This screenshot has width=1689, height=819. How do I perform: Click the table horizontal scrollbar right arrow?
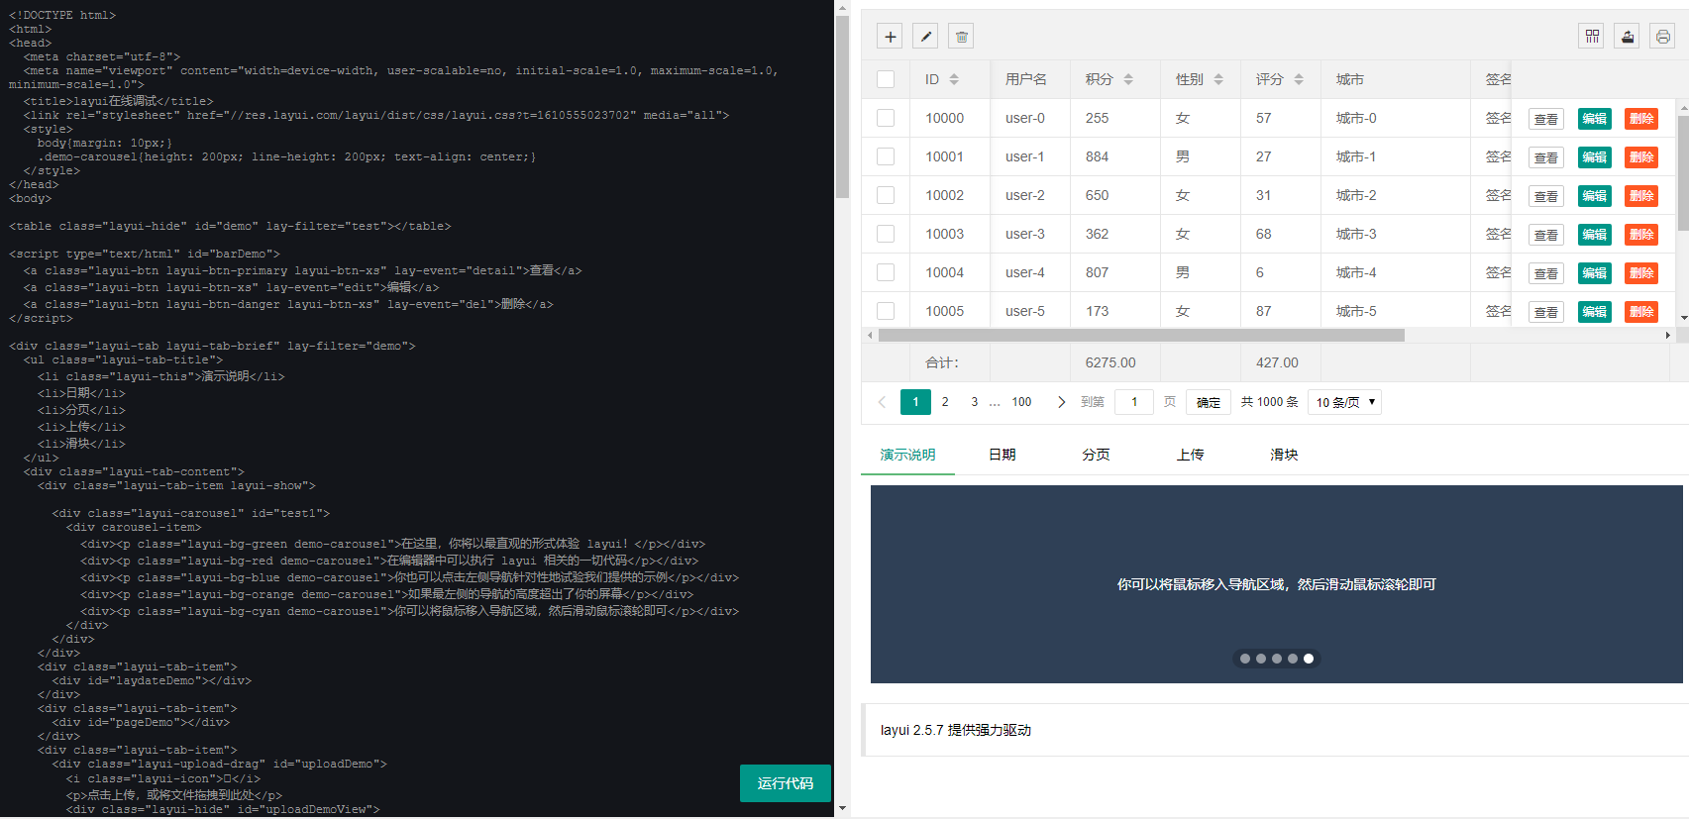[x=1668, y=336]
